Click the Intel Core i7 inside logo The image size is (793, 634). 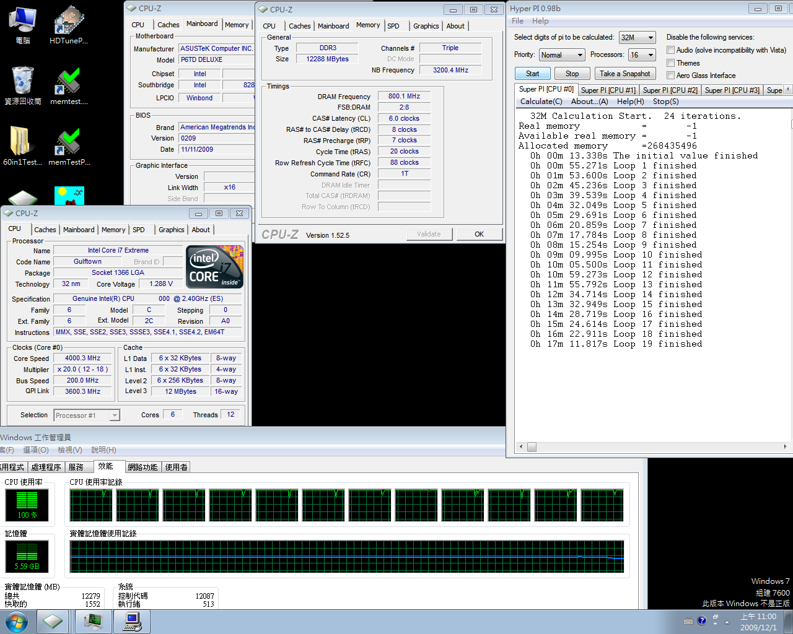tap(214, 267)
